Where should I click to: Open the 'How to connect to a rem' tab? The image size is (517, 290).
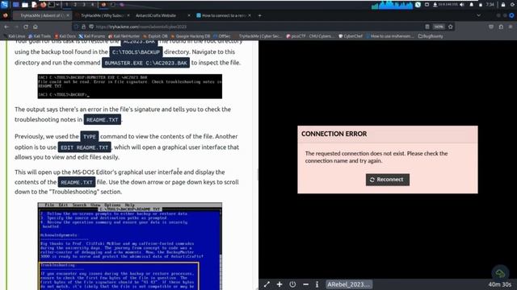(x=224, y=15)
